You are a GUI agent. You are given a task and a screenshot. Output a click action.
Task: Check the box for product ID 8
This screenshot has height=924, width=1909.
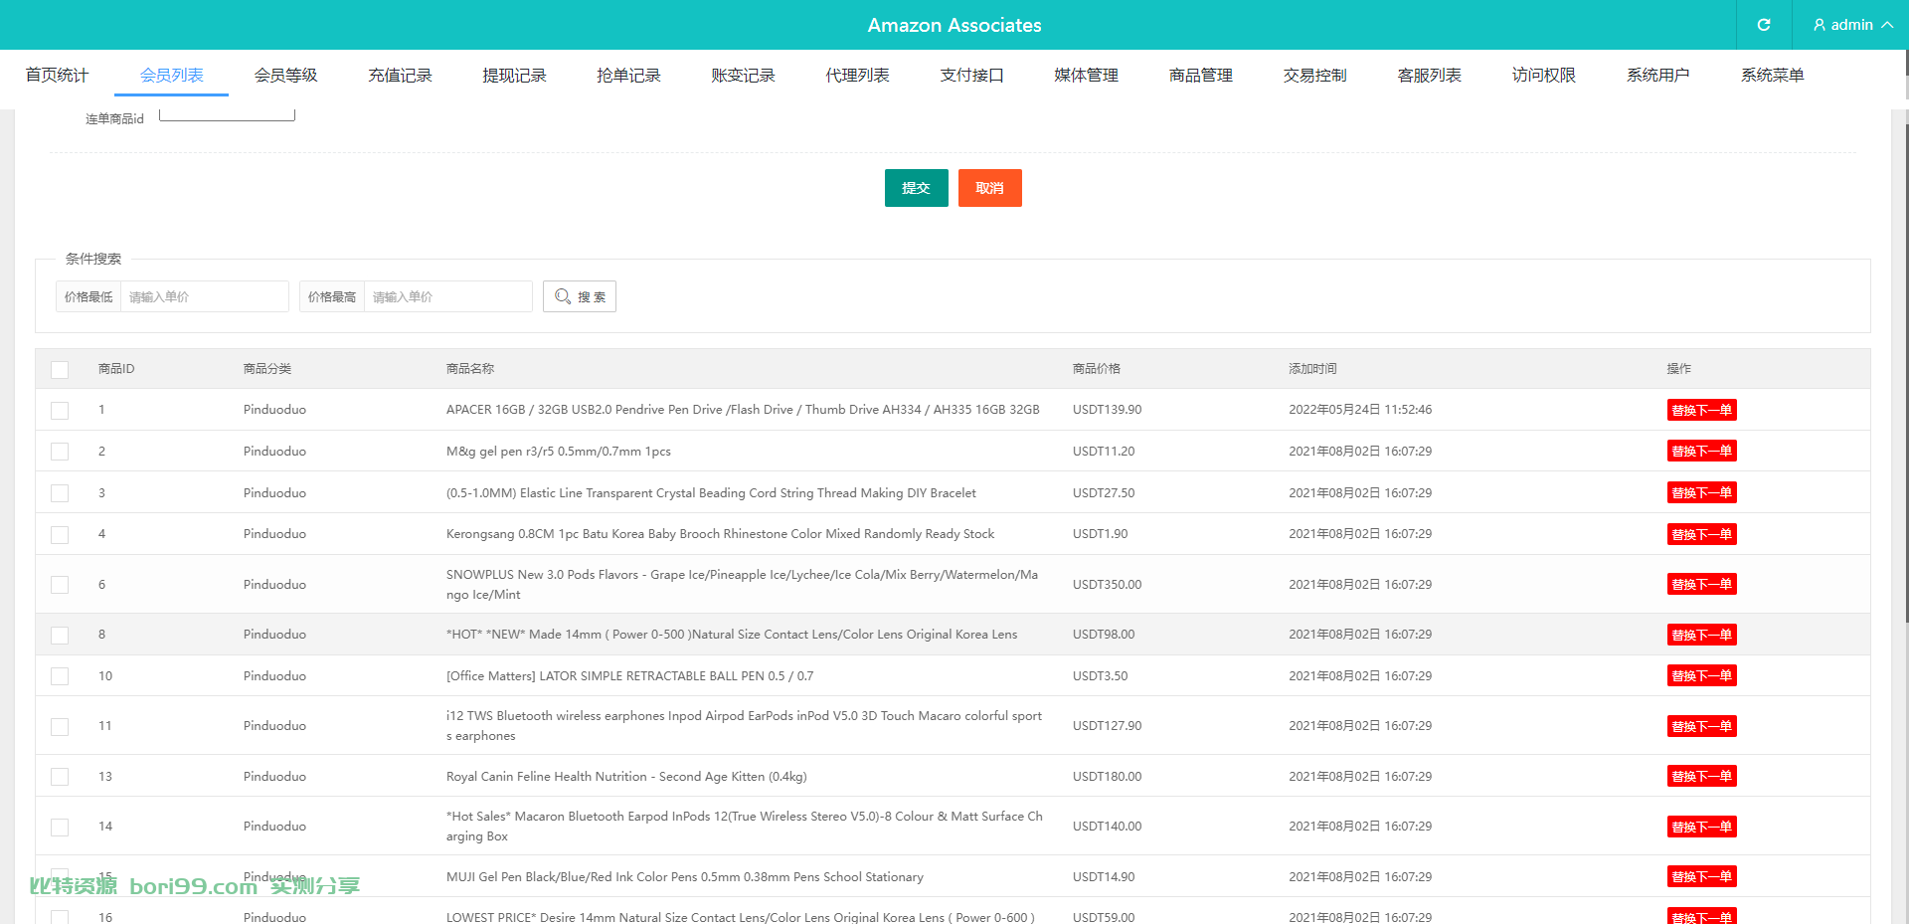pos(60,635)
